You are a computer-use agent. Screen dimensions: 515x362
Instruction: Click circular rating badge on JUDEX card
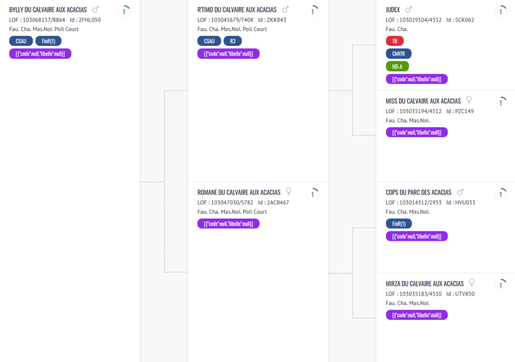click(501, 12)
